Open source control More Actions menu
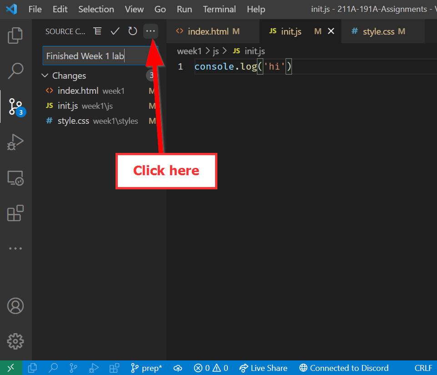437x375 pixels. [151, 31]
